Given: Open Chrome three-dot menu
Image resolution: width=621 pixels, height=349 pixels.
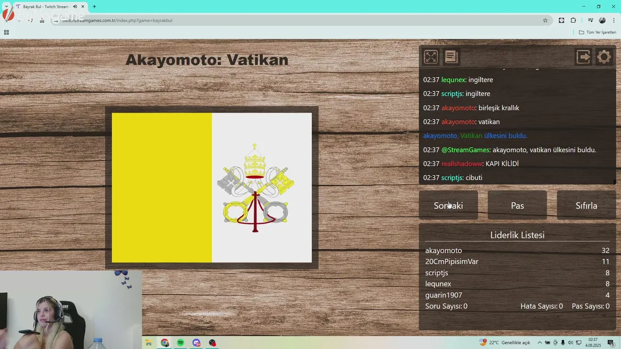Looking at the screenshot, I should coord(614,20).
